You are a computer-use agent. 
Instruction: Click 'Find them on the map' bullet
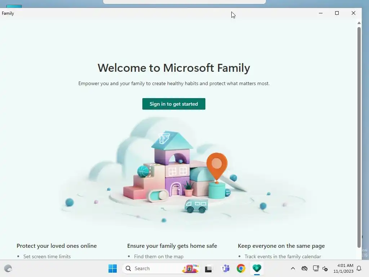[159, 256]
